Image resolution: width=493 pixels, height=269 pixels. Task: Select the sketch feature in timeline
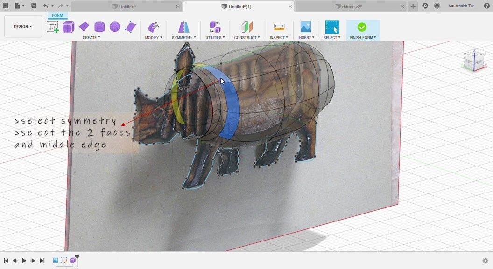tap(64, 260)
